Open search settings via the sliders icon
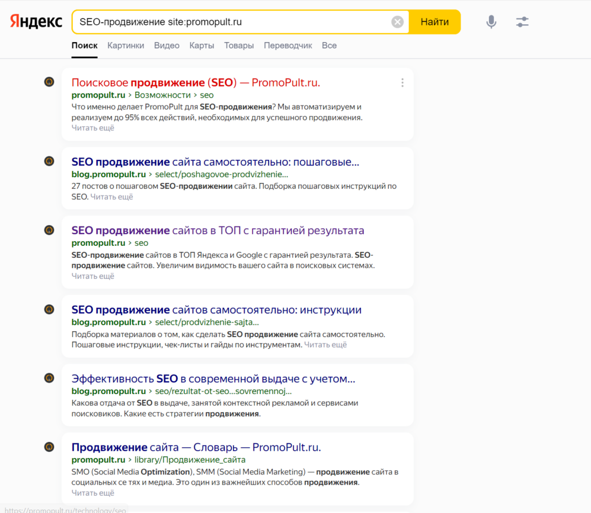 tap(522, 22)
